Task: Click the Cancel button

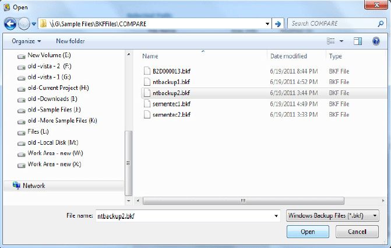Action: [x=357, y=232]
